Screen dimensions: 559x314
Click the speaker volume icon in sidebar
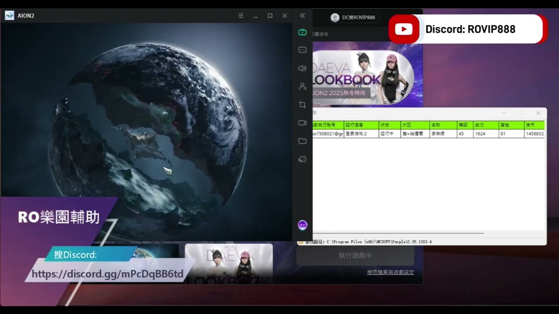[302, 68]
